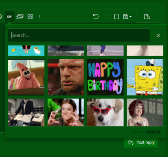Choose the curly-haired girl GIF
168x157 pixels.
click(145, 112)
